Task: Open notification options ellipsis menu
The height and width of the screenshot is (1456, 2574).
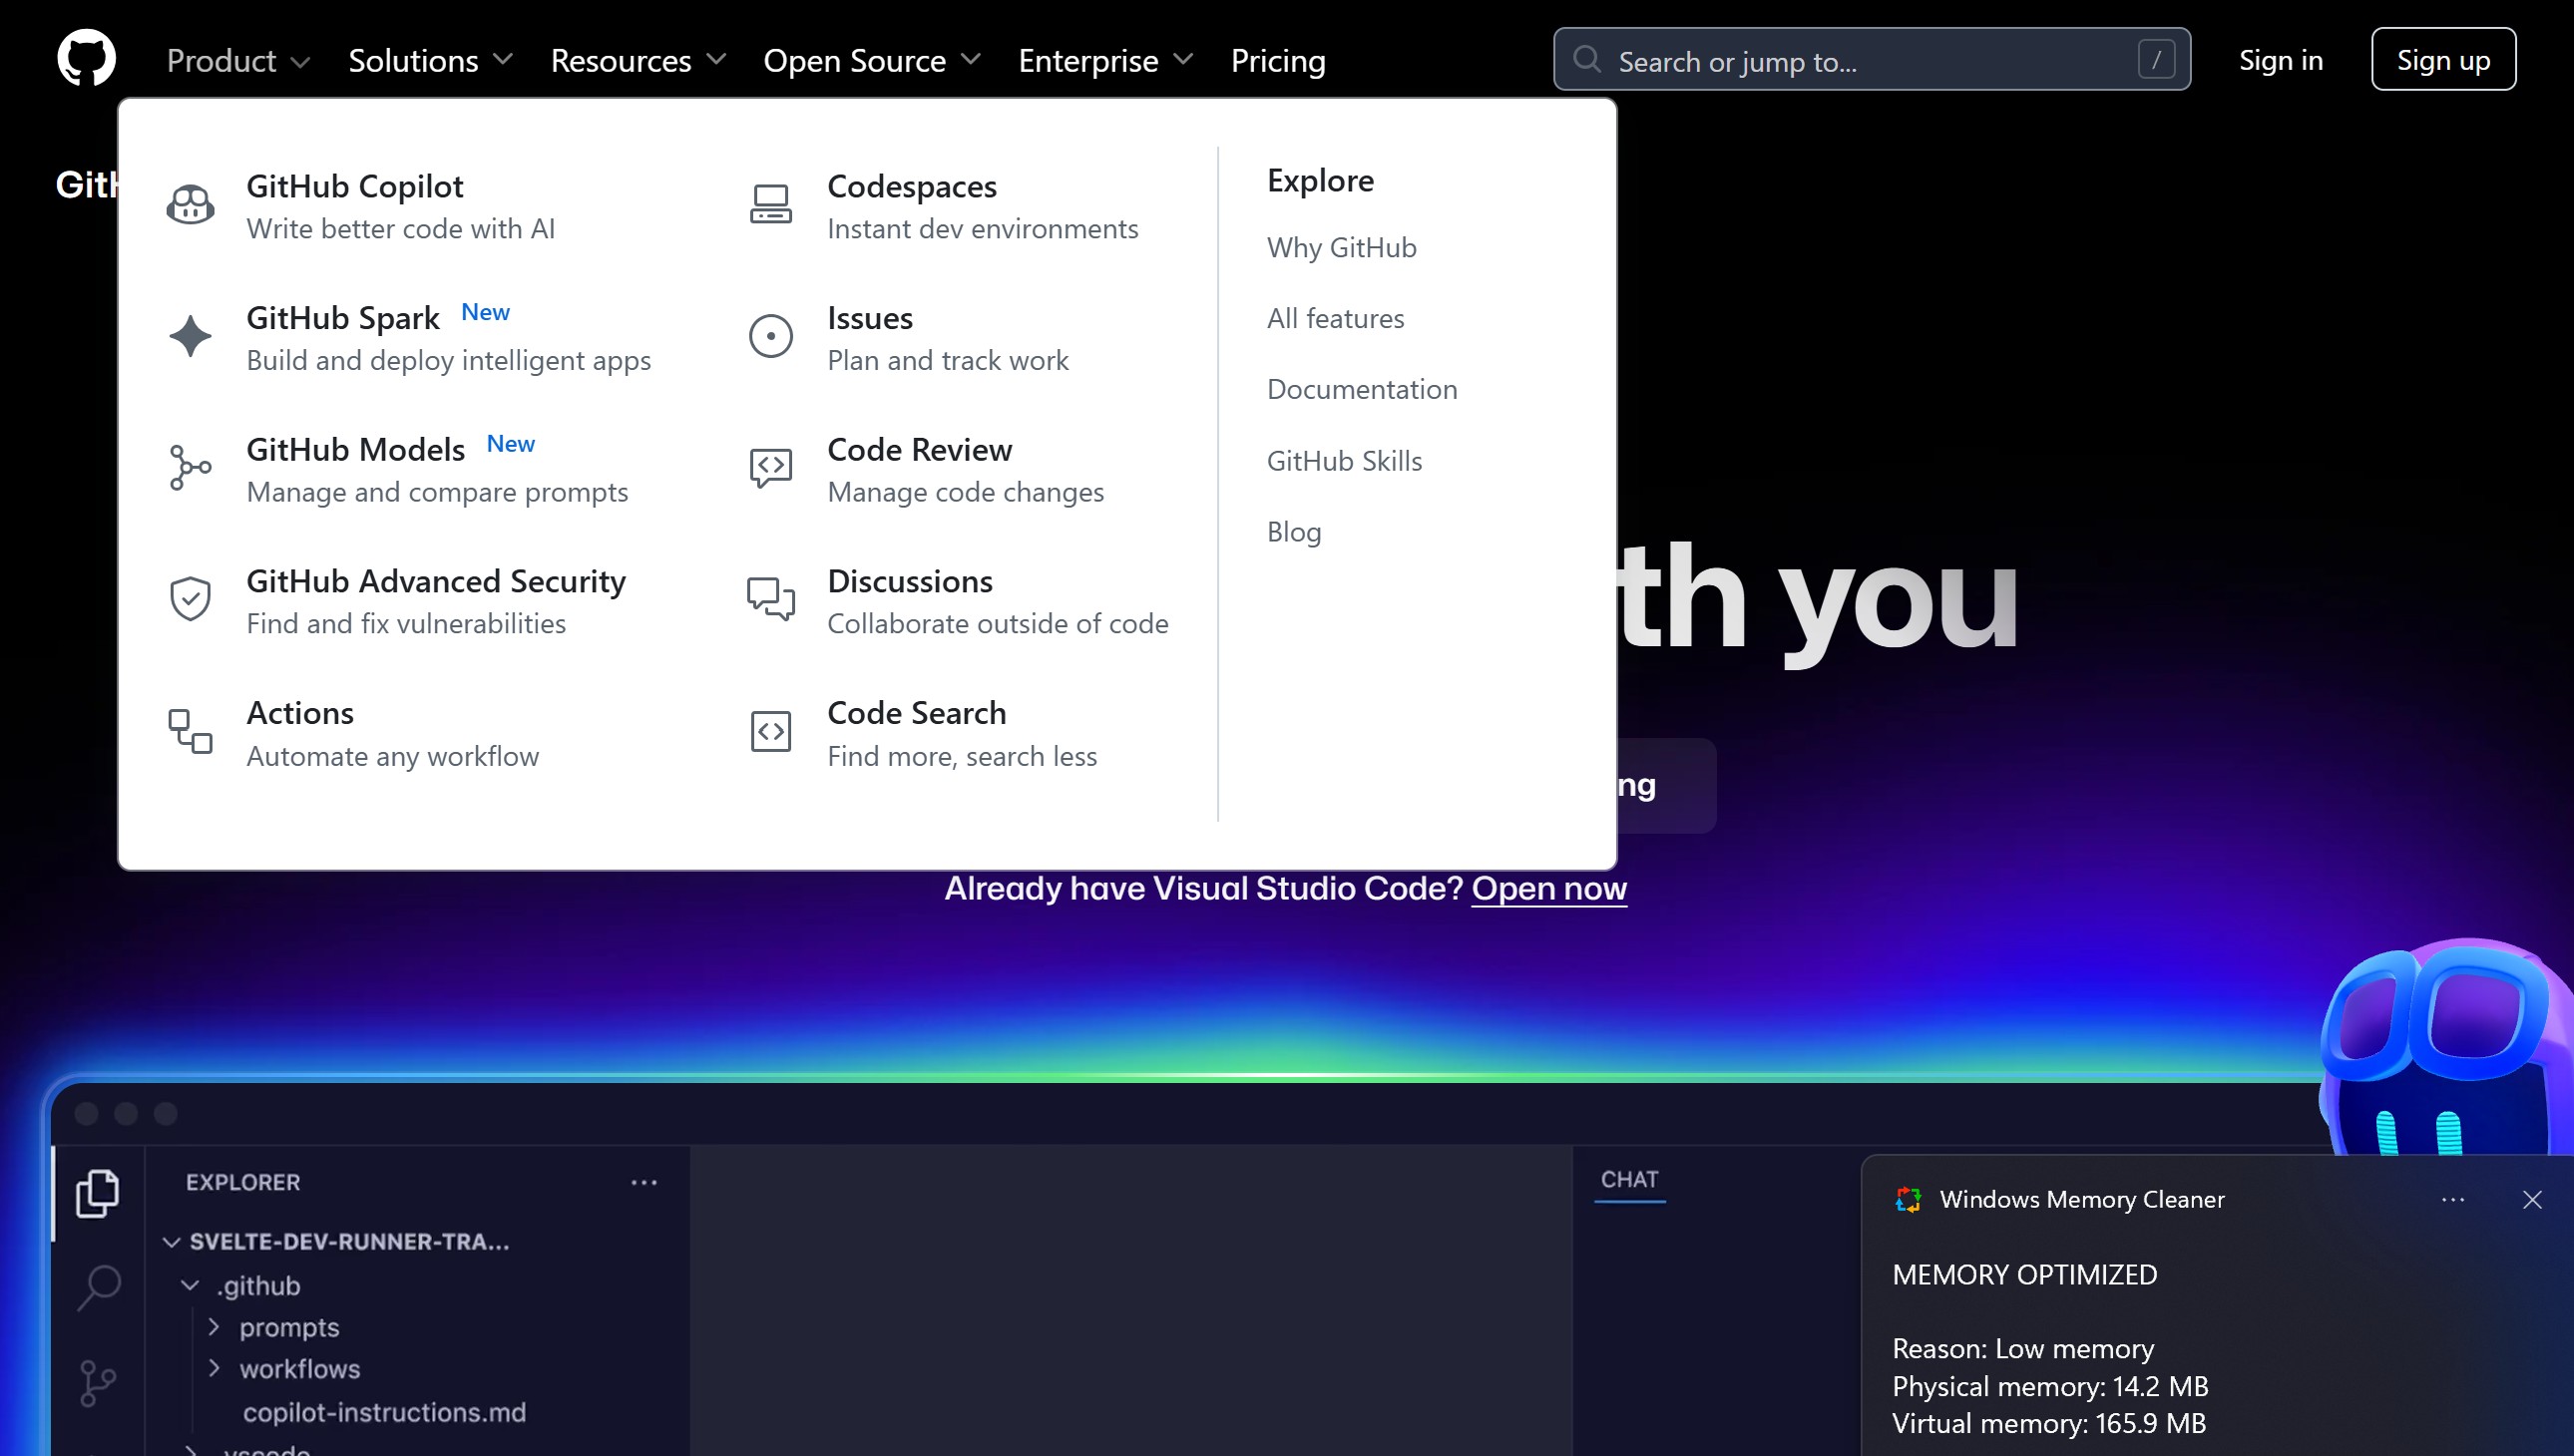Action: pos(2453,1200)
